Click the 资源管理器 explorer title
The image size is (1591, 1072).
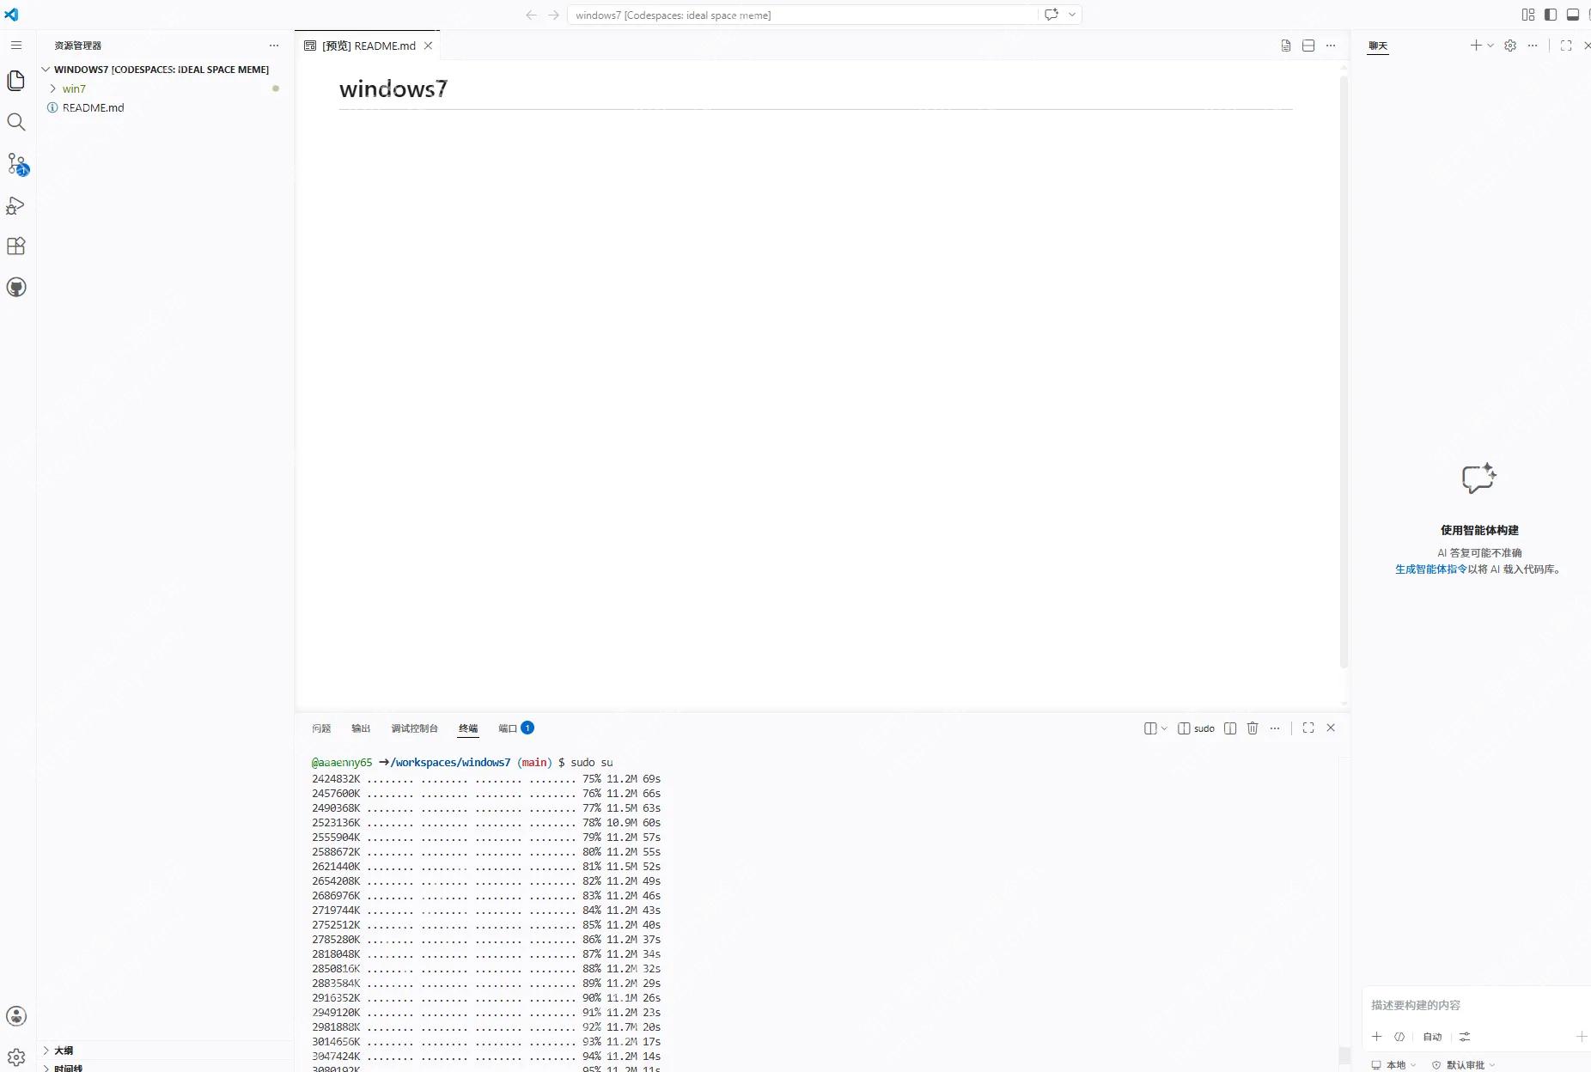77,46
